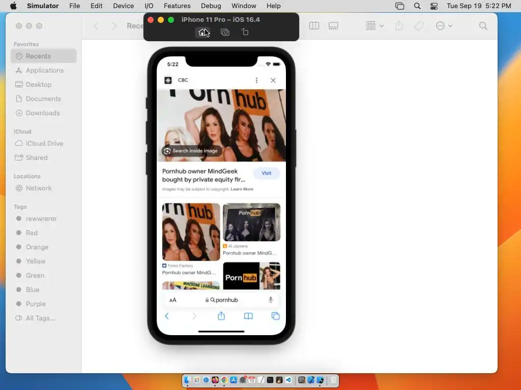The width and height of the screenshot is (521, 390).
Task: Tap the microphone dictation icon
Action: (x=271, y=300)
